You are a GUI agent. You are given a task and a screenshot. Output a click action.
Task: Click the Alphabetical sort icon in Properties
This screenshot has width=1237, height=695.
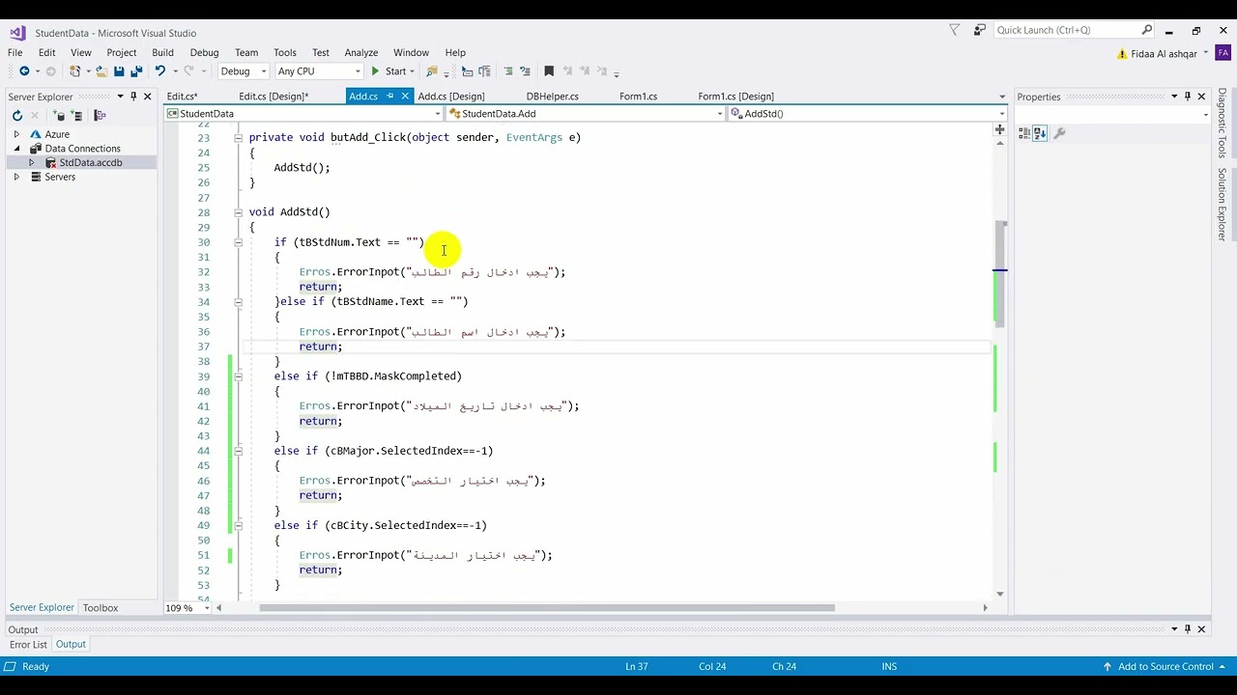[x=1040, y=133]
